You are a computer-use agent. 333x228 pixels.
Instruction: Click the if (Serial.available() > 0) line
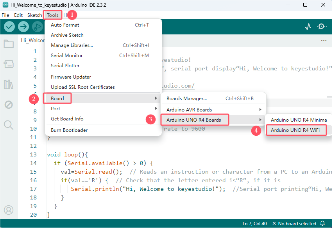pos(104,163)
